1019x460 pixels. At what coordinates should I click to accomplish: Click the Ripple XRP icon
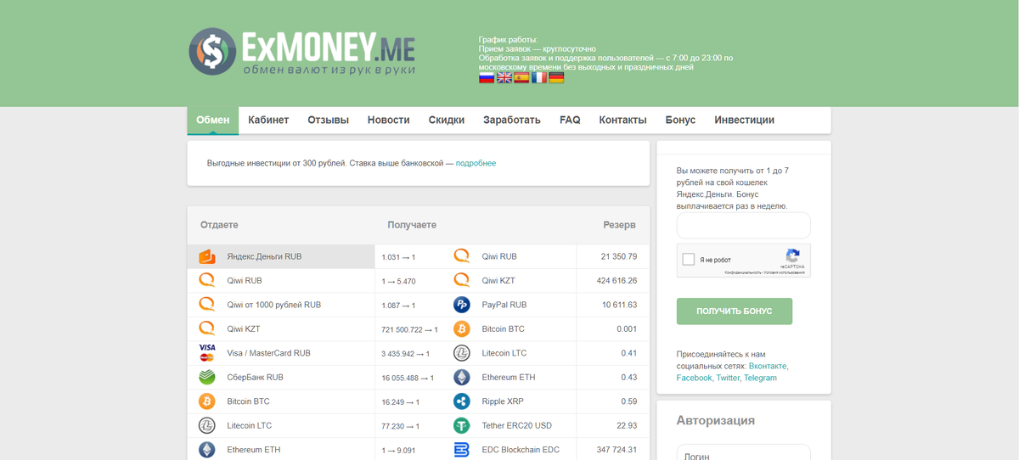point(462,401)
